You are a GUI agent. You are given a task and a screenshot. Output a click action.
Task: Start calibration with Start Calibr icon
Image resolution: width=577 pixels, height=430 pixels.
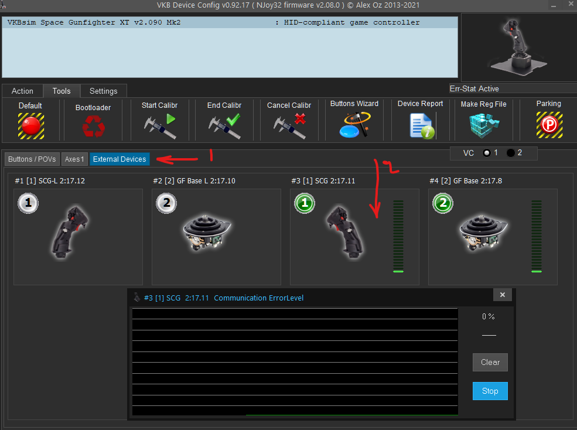159,126
